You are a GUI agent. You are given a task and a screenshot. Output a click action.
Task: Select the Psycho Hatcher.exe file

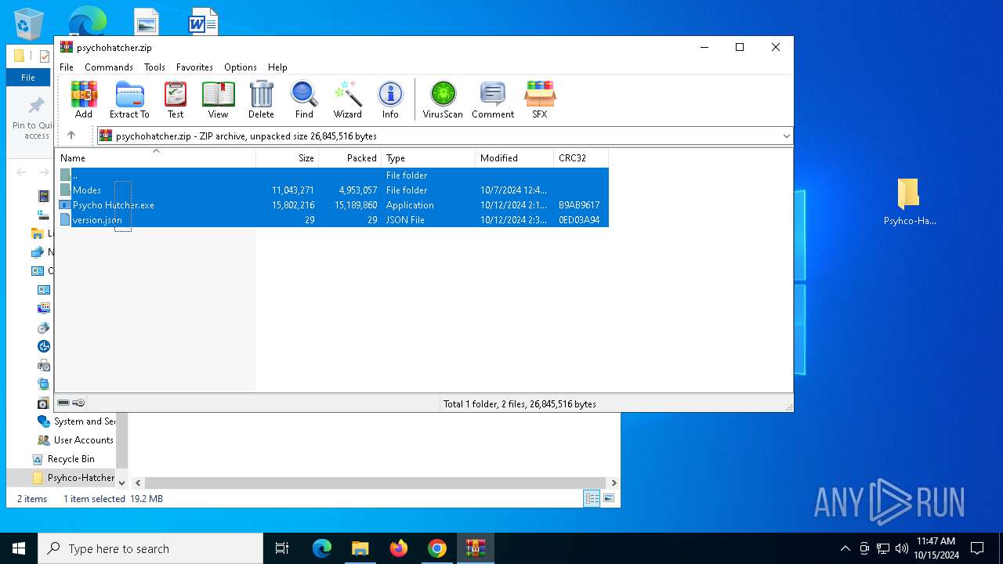[333, 205]
